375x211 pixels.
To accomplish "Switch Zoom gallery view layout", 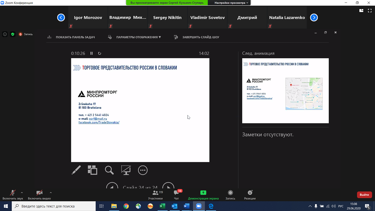I will 361,10.
